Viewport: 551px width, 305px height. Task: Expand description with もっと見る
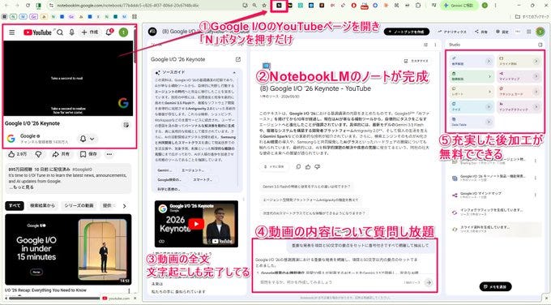(x=21, y=187)
